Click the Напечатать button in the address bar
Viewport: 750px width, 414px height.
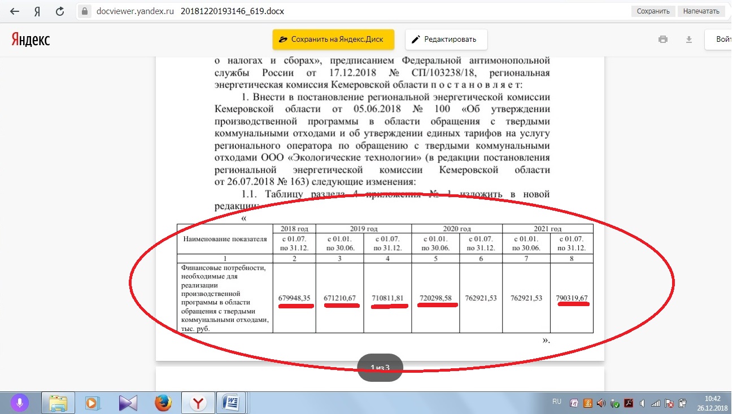701,11
